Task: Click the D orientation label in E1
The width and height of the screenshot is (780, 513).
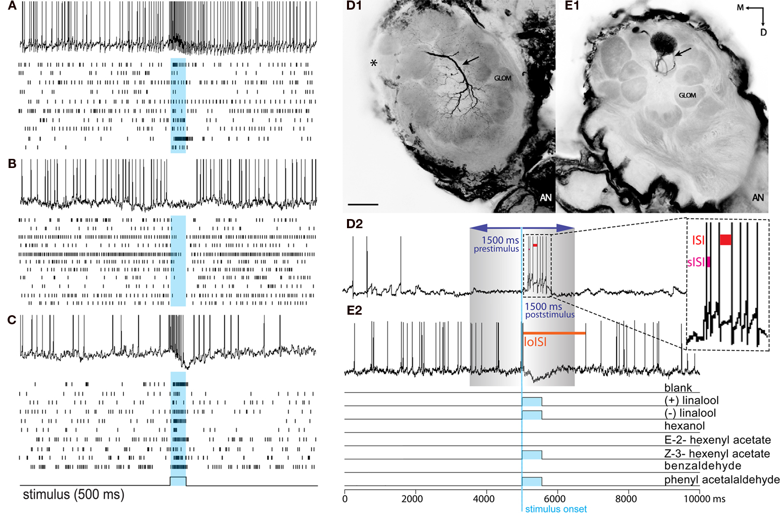Action: coord(764,32)
